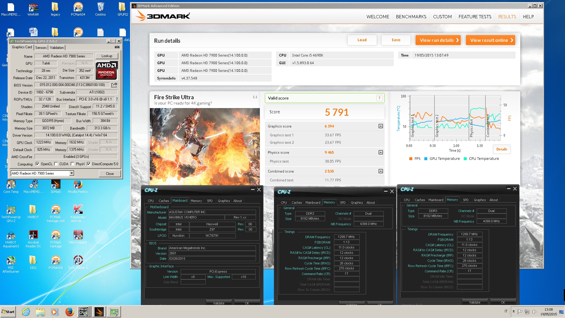The image size is (565, 318).
Task: Click GPU-Z BIOS save/share icon
Action: [114, 85]
